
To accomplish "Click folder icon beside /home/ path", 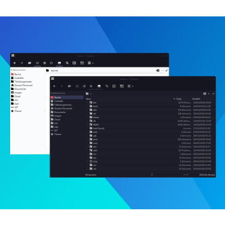I will click(47, 70).
